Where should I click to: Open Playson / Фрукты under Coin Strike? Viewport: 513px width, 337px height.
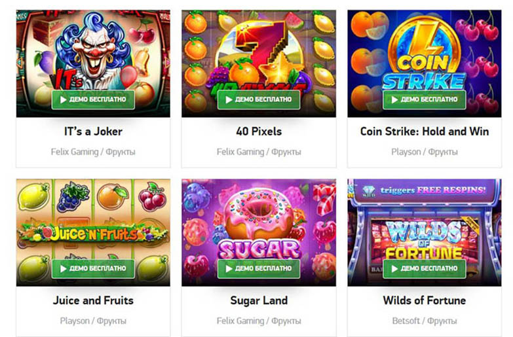click(x=425, y=152)
